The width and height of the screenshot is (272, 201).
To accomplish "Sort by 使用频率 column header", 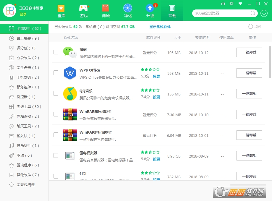I will click(x=226, y=38).
